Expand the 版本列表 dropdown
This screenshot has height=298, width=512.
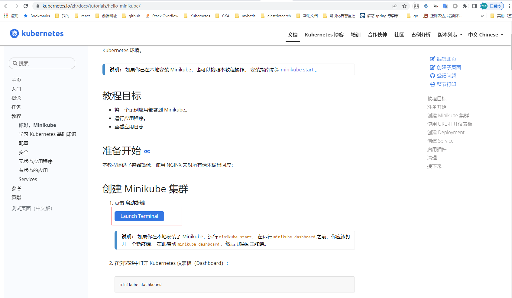pos(450,35)
